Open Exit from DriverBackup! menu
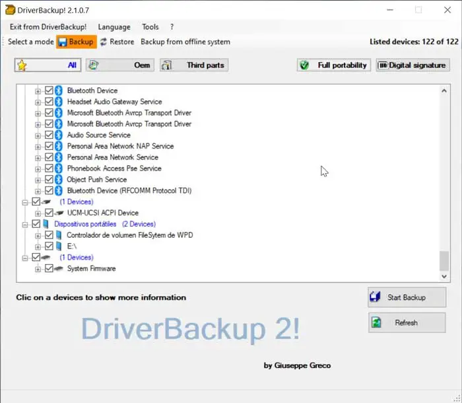This screenshot has width=462, height=403. tap(48, 27)
